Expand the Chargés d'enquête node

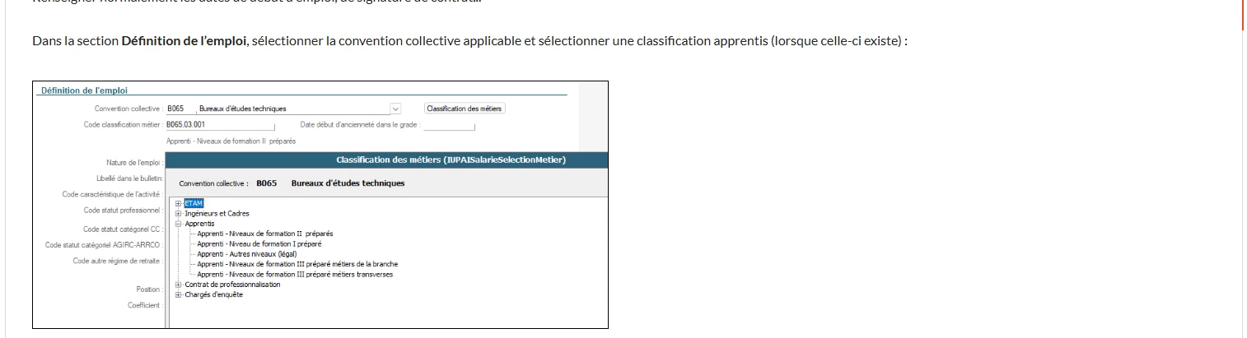click(178, 294)
